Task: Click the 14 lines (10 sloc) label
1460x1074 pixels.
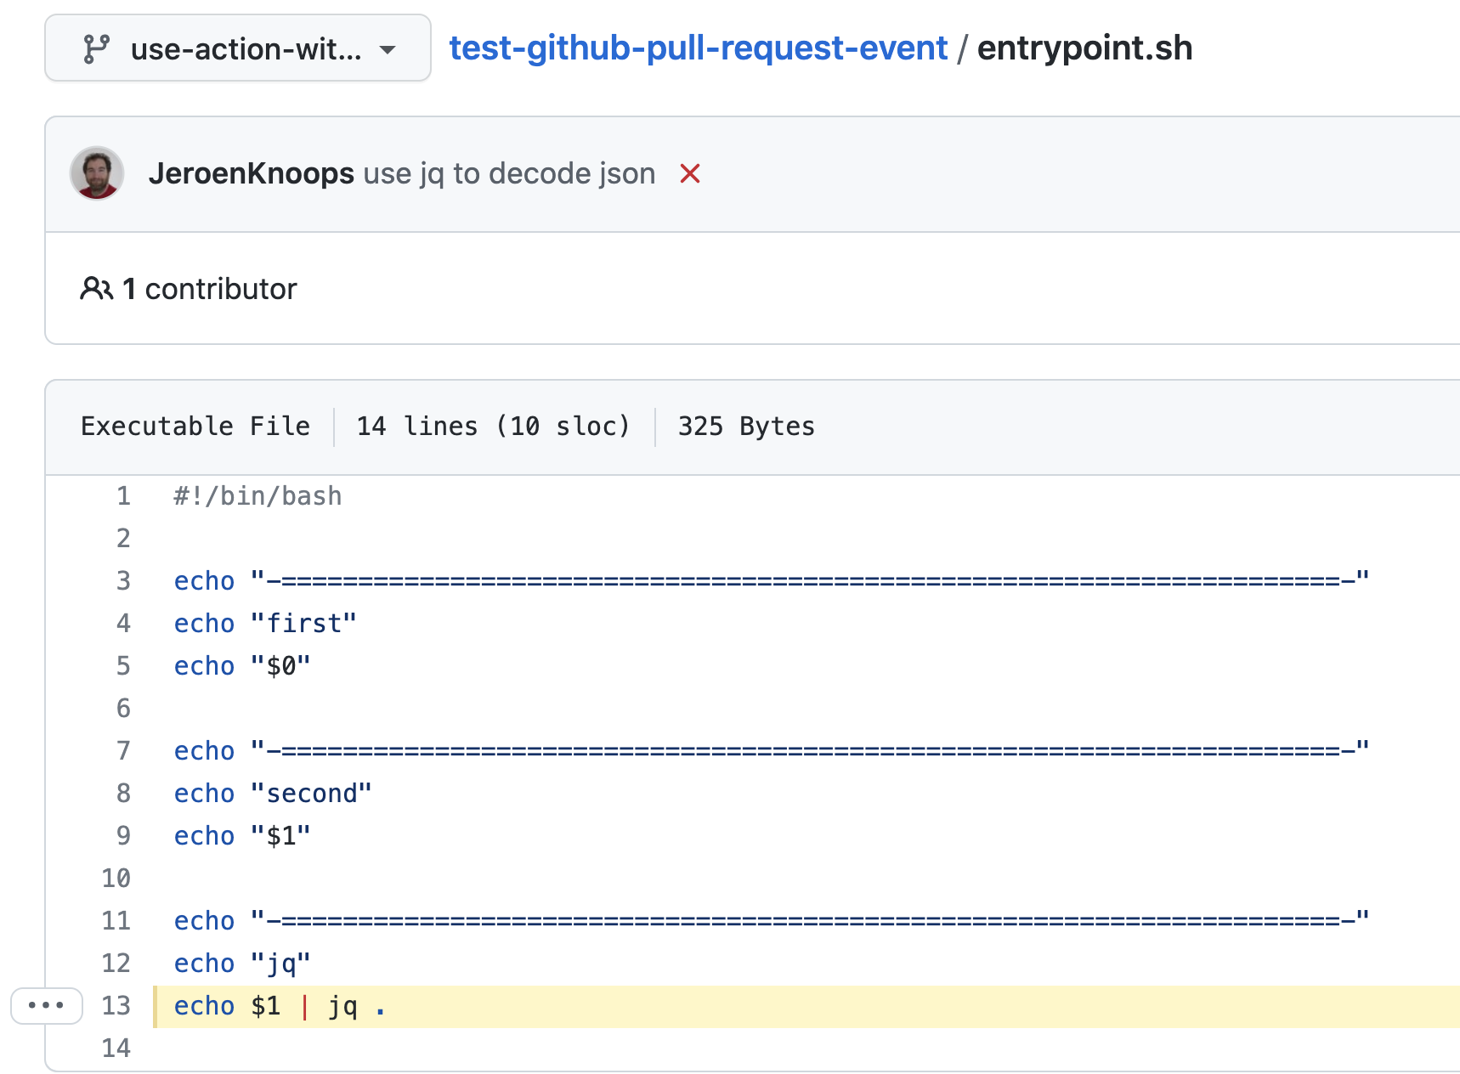Action: (x=493, y=426)
